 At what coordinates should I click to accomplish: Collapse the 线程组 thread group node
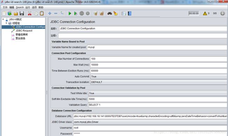[6, 23]
